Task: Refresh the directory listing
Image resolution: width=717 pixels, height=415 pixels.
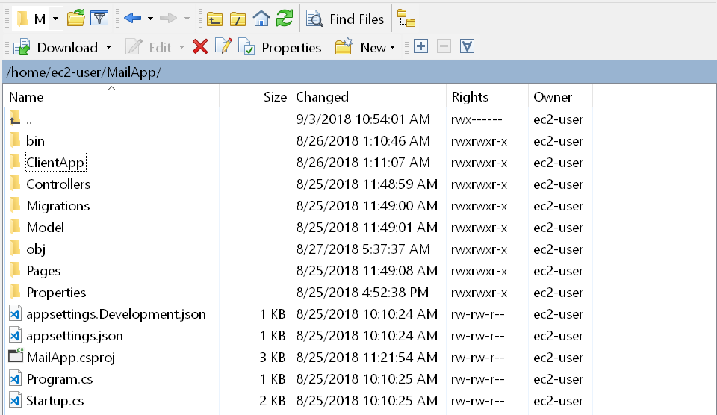Action: pos(285,19)
